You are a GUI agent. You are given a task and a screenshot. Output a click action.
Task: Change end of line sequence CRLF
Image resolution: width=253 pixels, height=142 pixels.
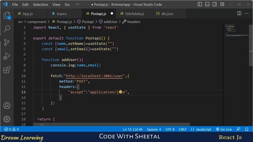[183, 129]
